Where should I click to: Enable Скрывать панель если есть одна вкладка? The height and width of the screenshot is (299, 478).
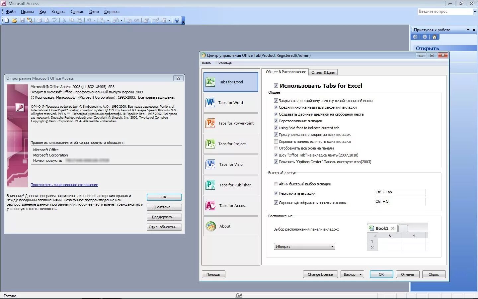click(x=276, y=142)
